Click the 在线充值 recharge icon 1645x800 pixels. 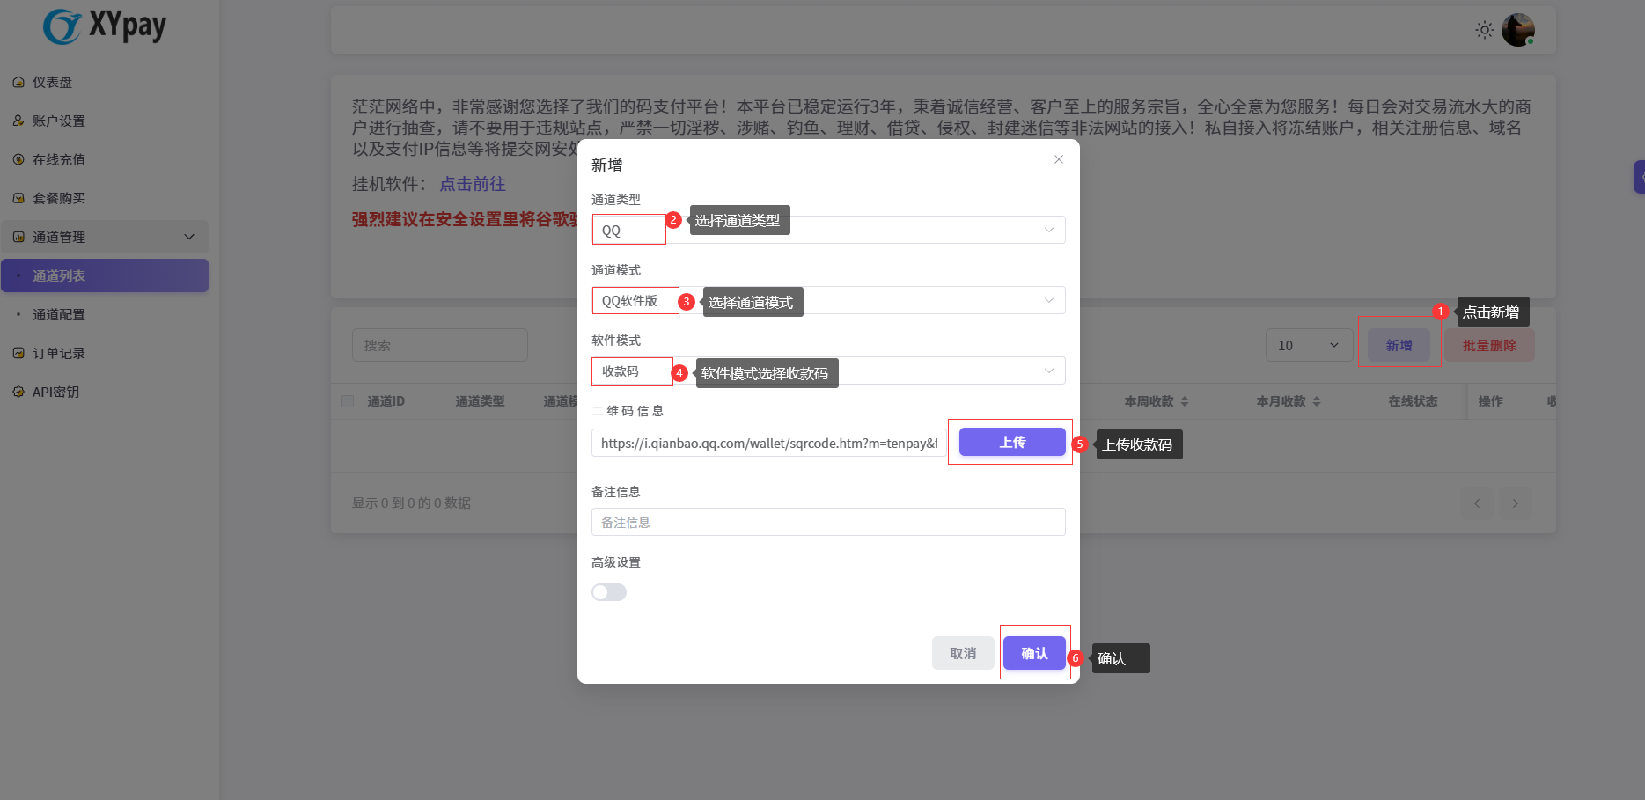point(18,160)
